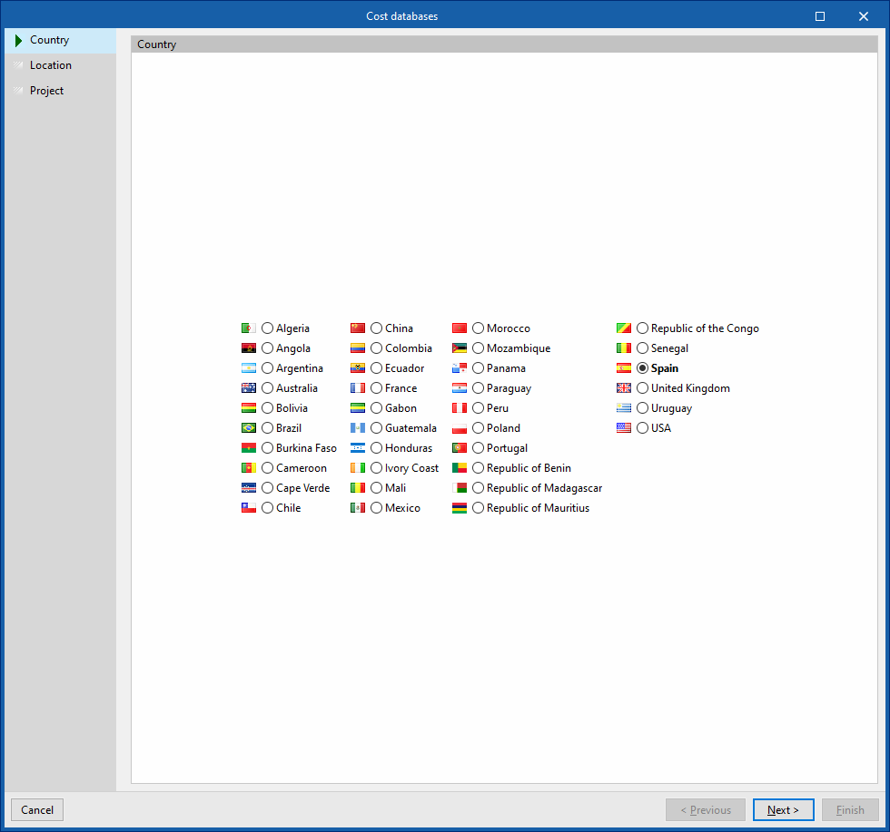Open the Country step in sidebar
Image resolution: width=890 pixels, height=832 pixels.
pos(61,40)
